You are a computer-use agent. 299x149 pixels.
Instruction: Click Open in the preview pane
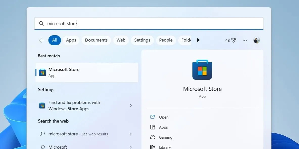pos(164,117)
